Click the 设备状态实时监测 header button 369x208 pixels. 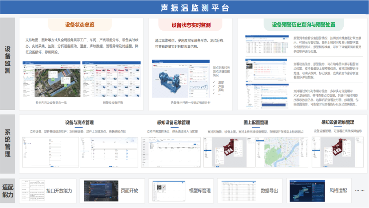click(191, 25)
